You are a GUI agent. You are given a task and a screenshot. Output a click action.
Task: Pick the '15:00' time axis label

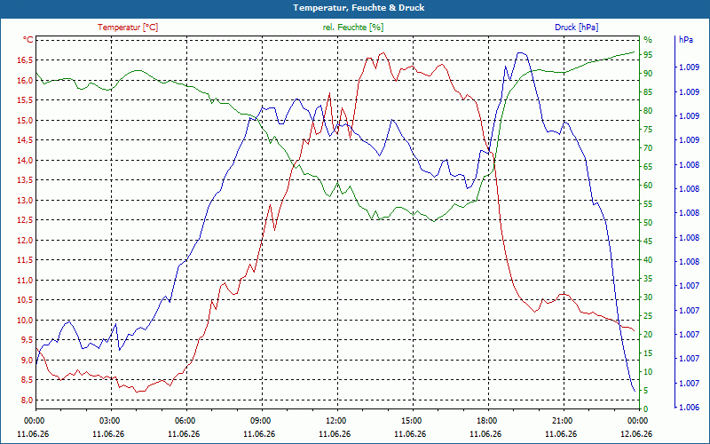(413, 420)
